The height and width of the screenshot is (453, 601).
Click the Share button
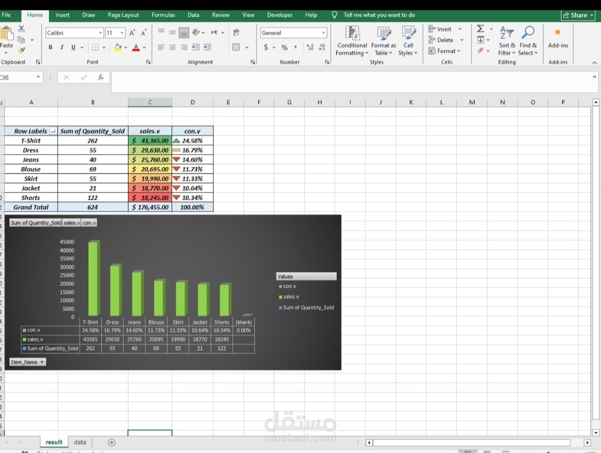point(578,16)
